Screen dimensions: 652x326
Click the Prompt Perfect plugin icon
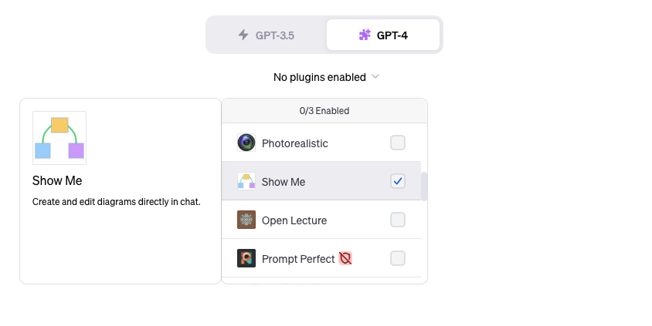pos(246,258)
